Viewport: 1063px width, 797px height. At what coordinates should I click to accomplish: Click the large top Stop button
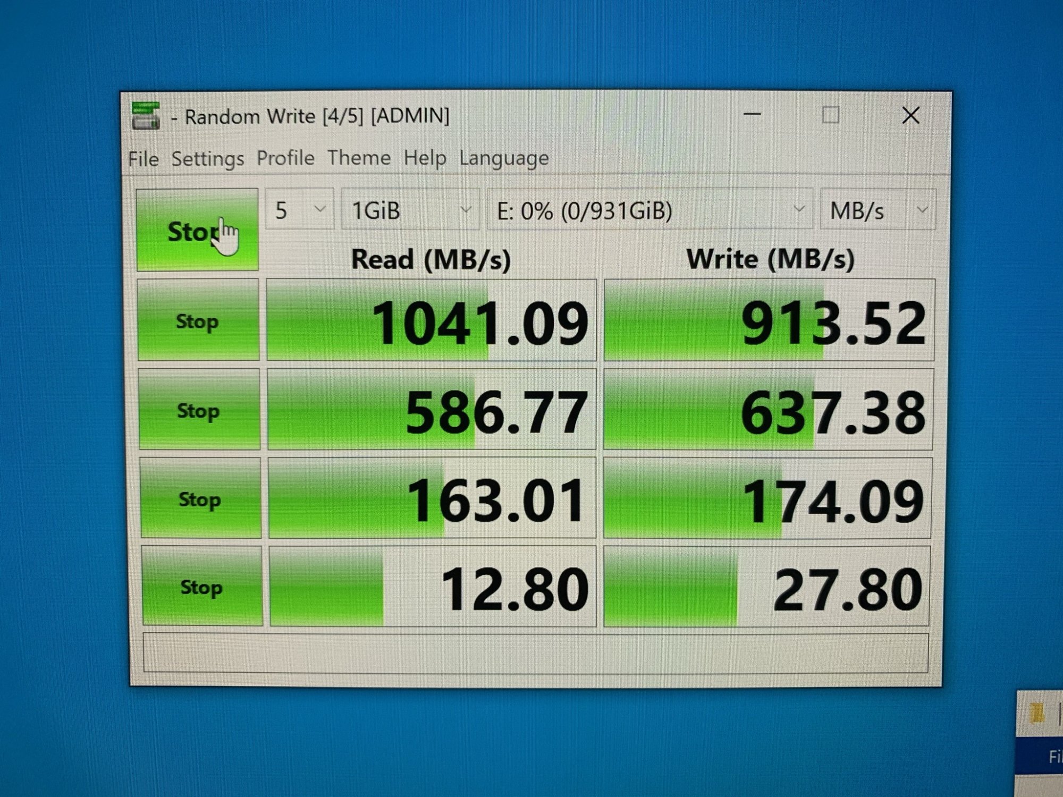point(197,230)
